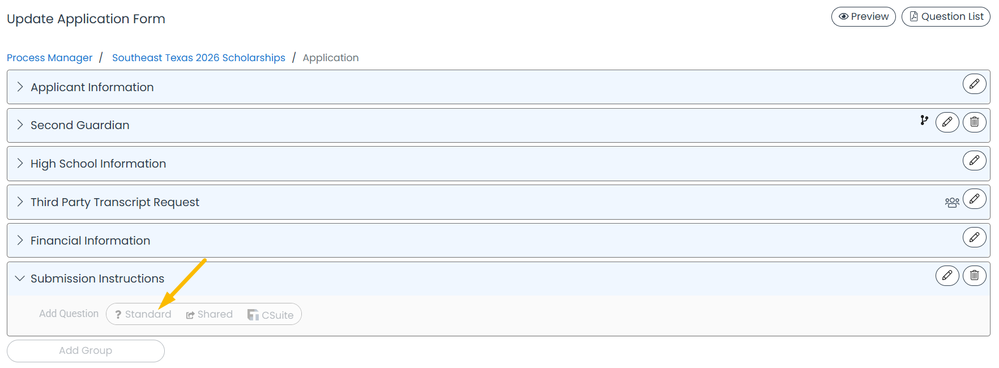The width and height of the screenshot is (999, 368).
Task: Add a Standard question
Action: (x=143, y=314)
